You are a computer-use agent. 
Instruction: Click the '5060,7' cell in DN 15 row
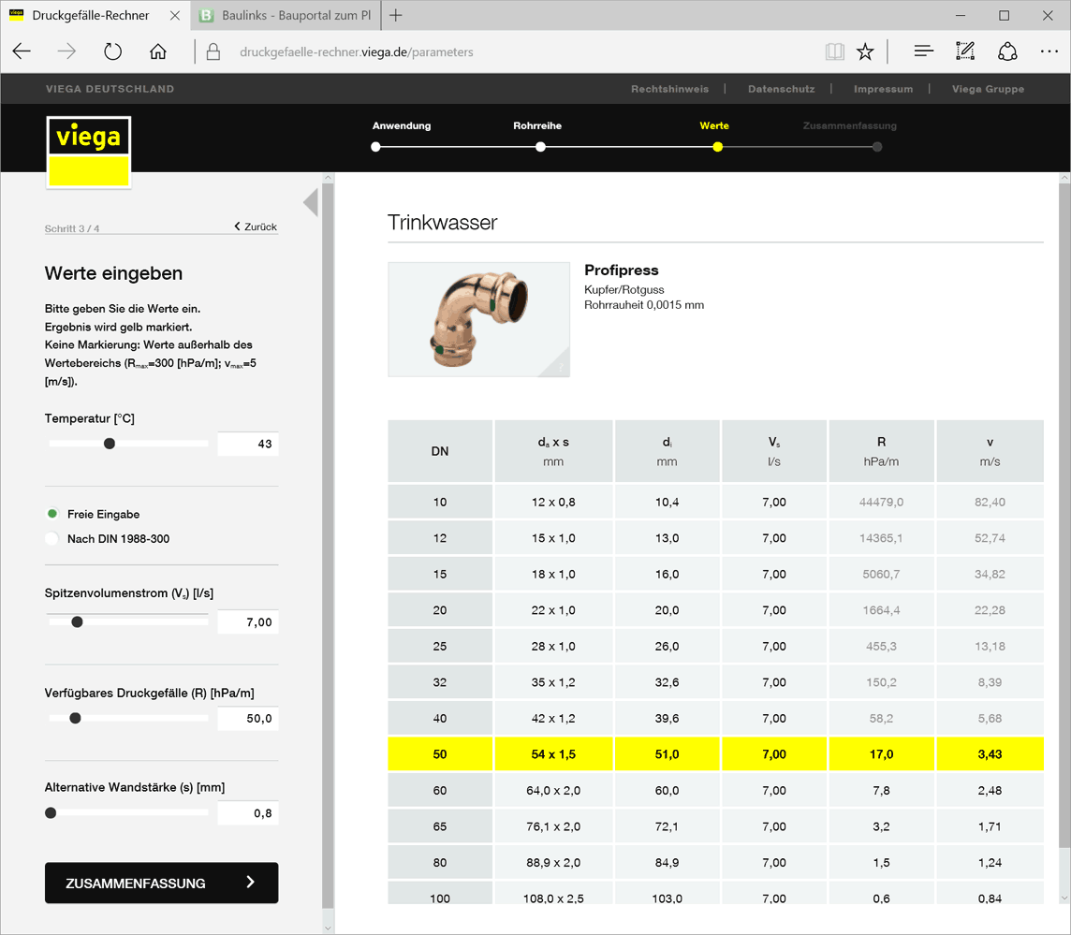(x=881, y=574)
